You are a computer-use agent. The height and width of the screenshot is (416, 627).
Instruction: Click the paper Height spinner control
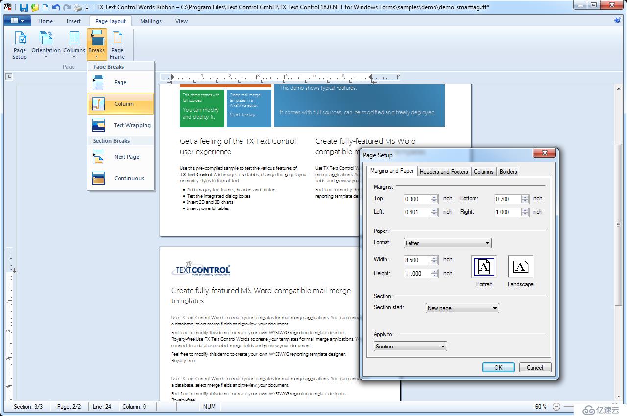click(x=434, y=274)
